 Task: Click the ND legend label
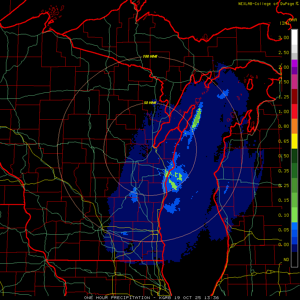click(286, 260)
